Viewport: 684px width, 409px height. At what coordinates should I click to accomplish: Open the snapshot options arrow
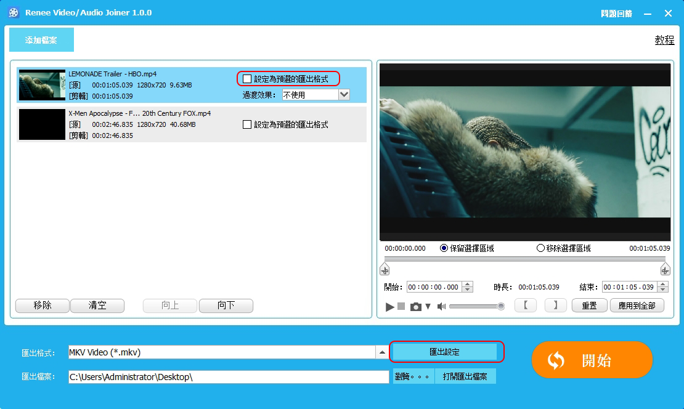tap(428, 307)
